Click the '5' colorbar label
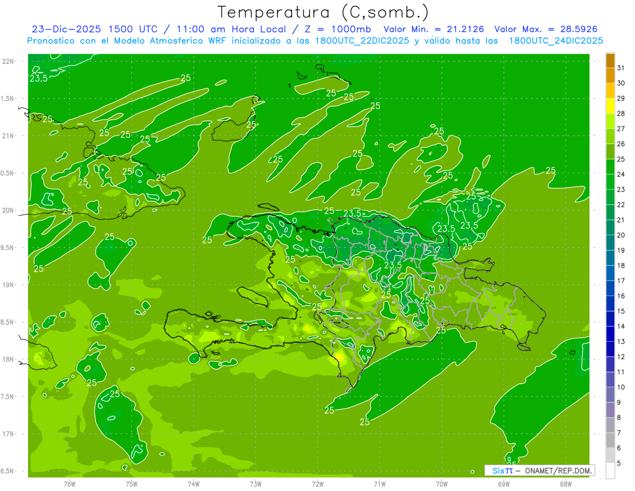This screenshot has height=491, width=635. click(x=619, y=463)
